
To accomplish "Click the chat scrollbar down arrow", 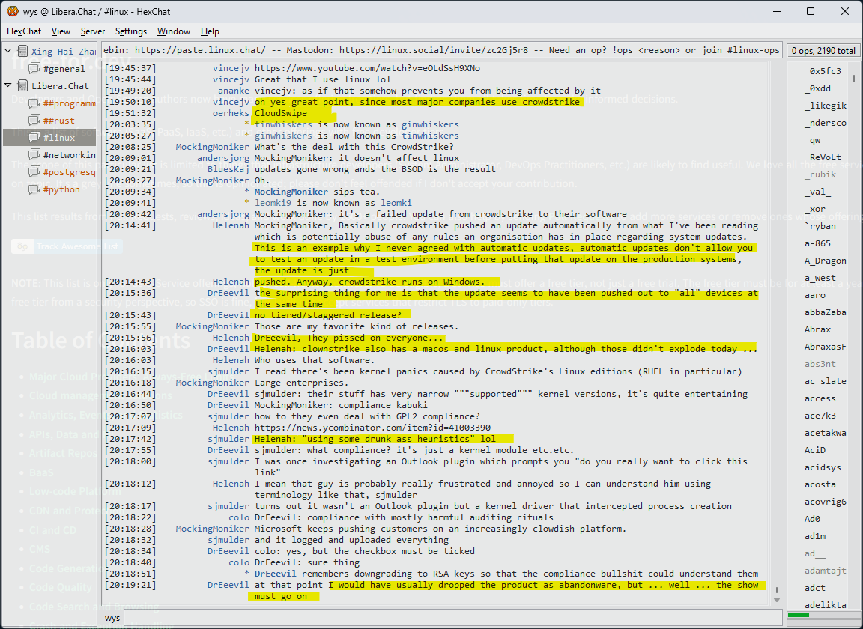I will (x=777, y=599).
